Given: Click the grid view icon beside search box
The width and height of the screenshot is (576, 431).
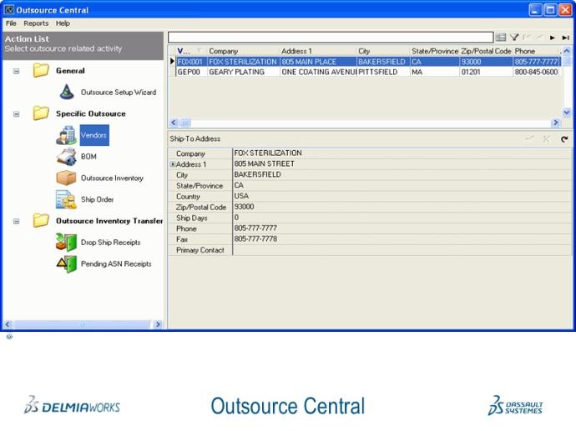Looking at the screenshot, I should tap(501, 38).
